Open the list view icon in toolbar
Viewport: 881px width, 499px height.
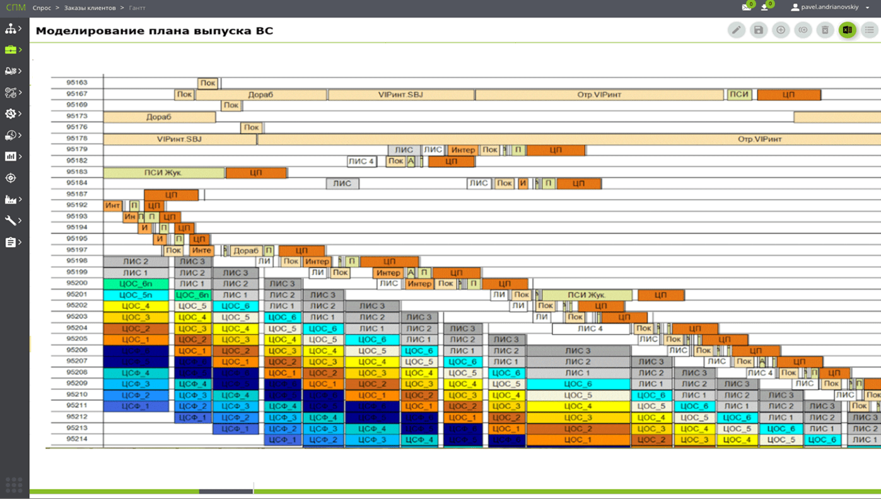coord(870,30)
